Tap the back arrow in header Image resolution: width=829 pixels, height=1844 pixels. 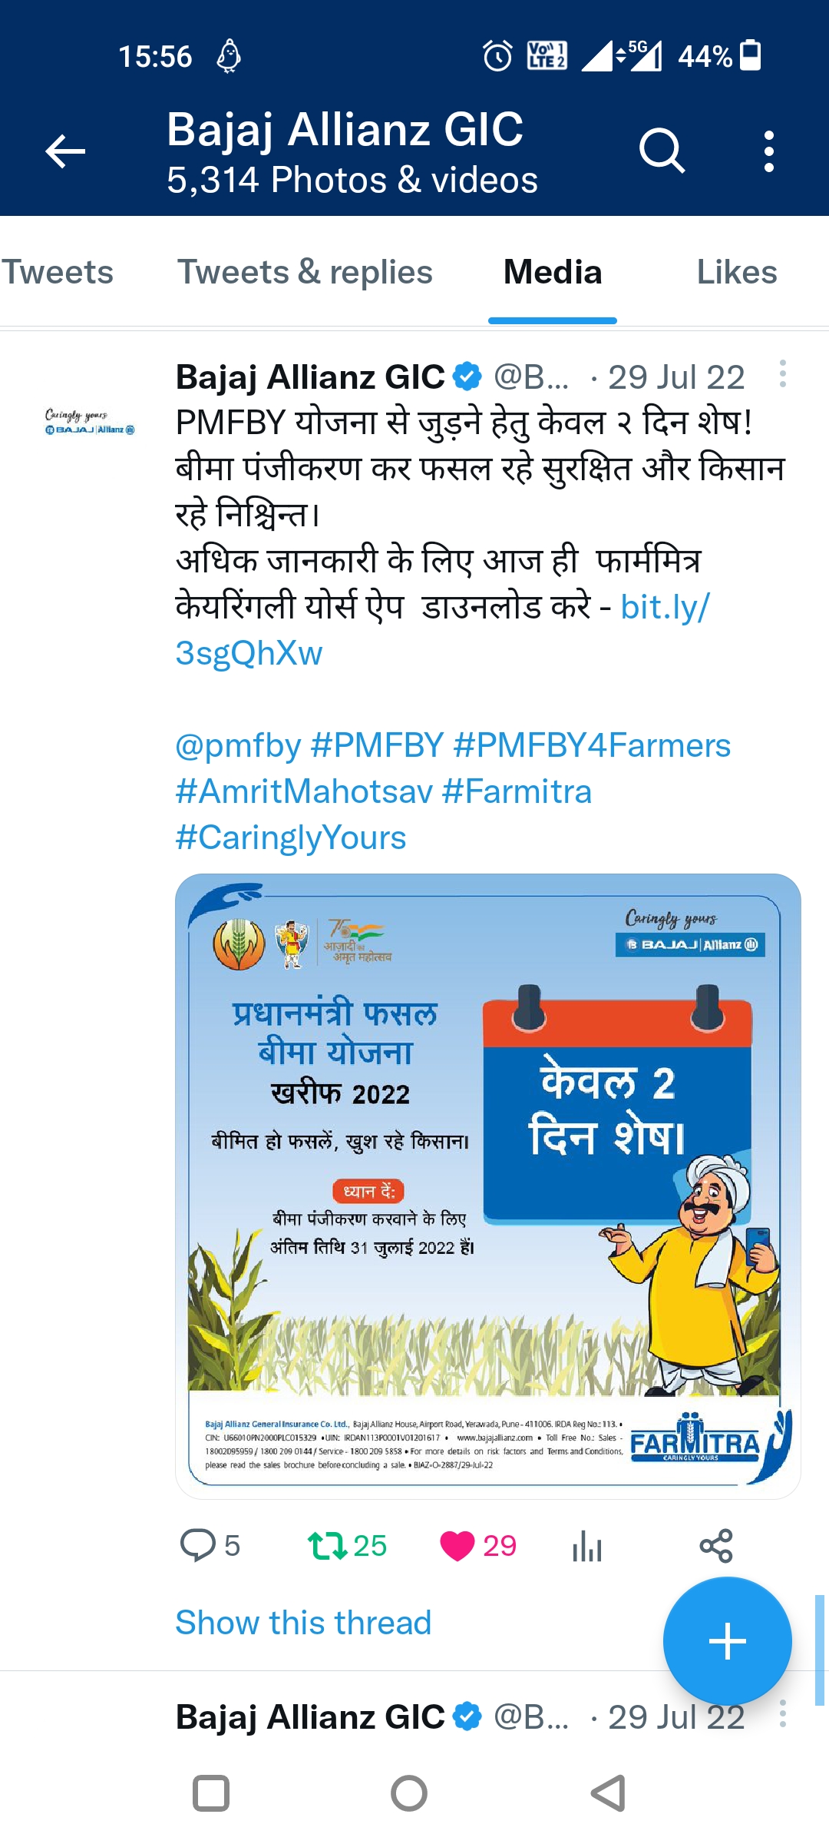(65, 151)
